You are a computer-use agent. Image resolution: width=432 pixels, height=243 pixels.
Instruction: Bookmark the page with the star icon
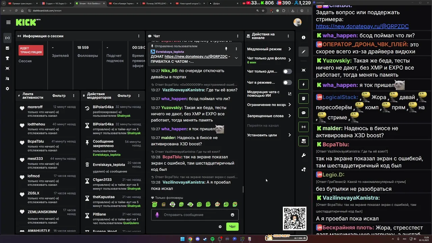pos(263,10)
